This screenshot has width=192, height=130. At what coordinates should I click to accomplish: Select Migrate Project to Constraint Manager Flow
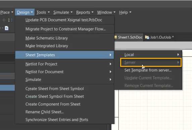(x=65, y=29)
